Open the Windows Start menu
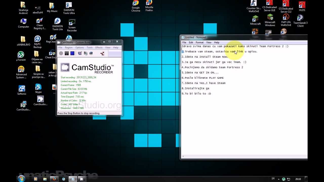 pyautogui.click(x=21, y=179)
